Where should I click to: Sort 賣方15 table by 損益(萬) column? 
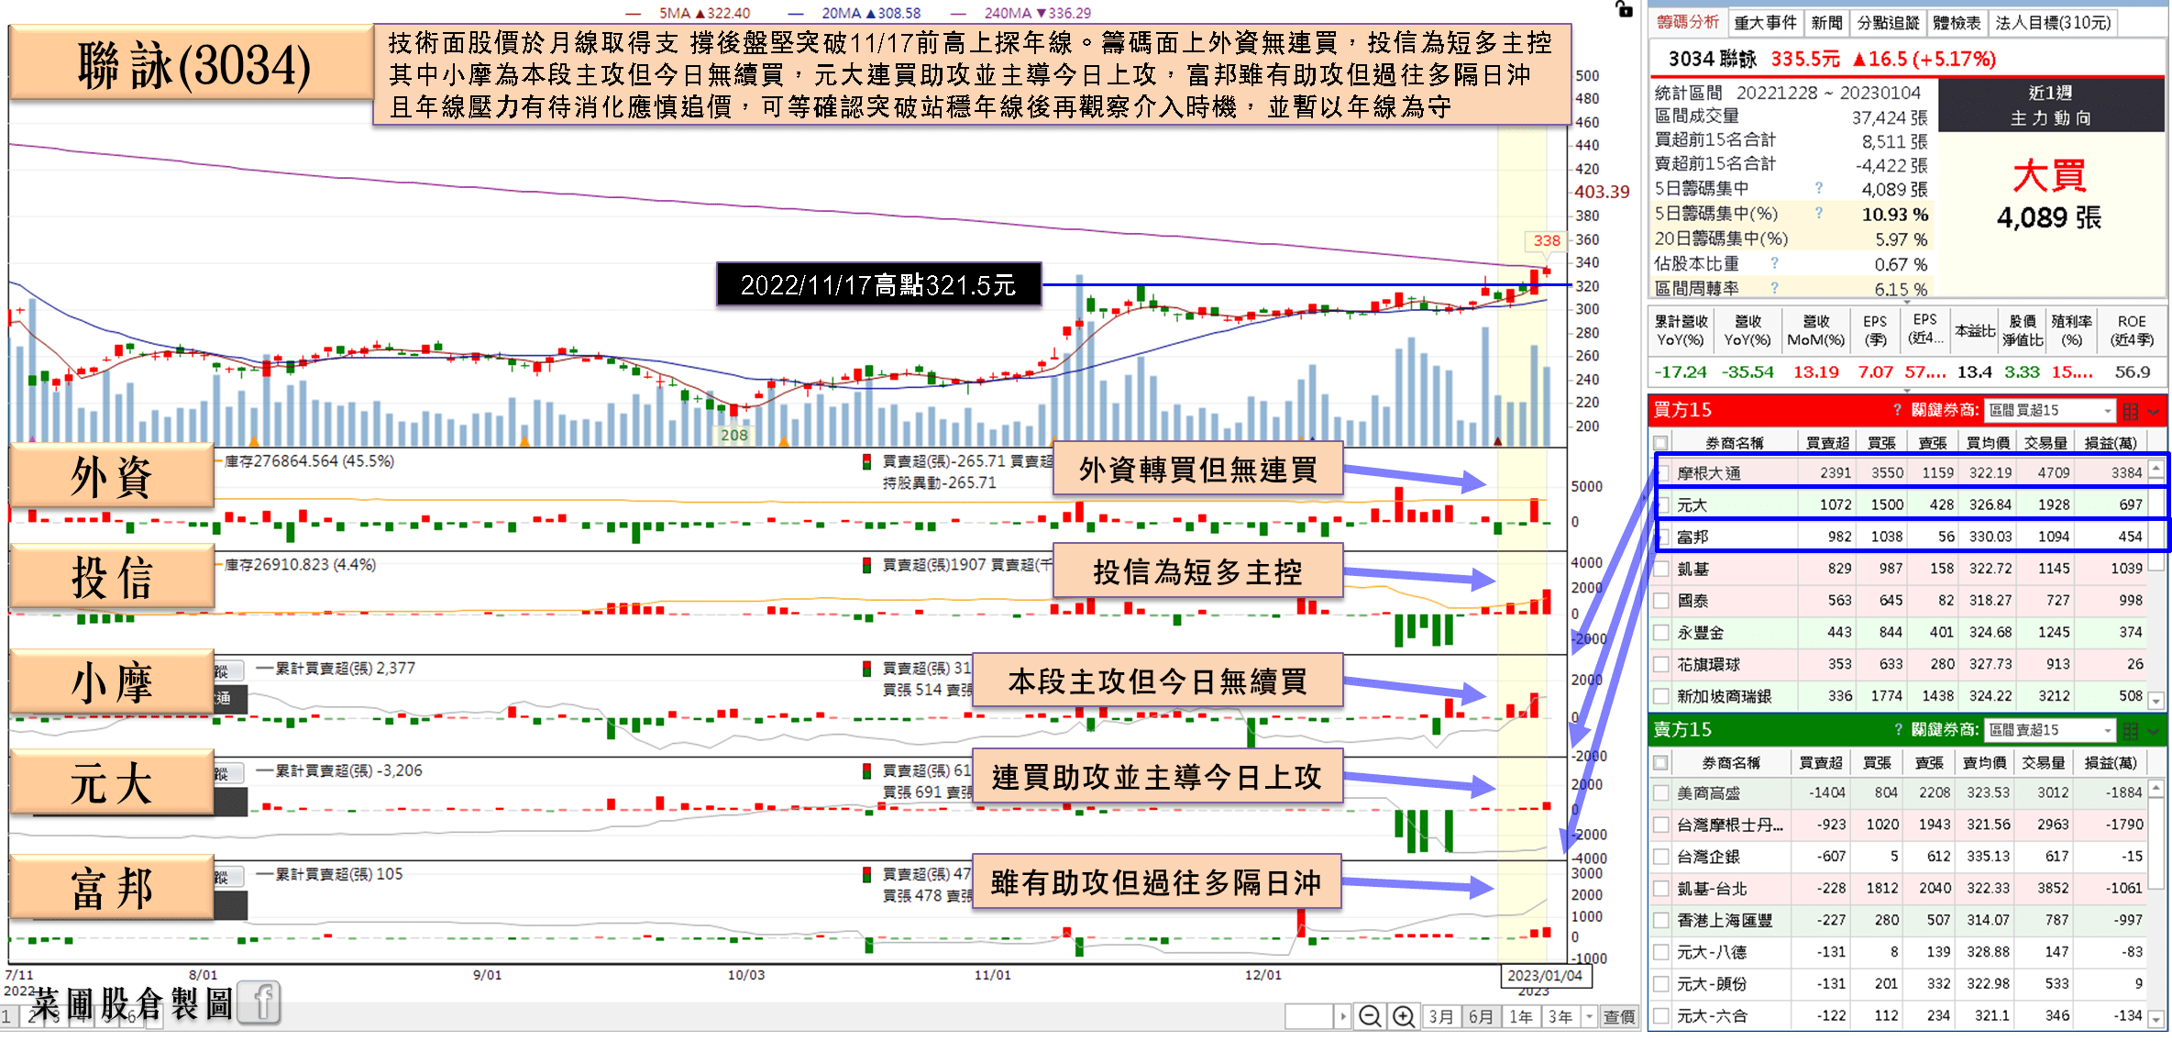click(x=2110, y=763)
